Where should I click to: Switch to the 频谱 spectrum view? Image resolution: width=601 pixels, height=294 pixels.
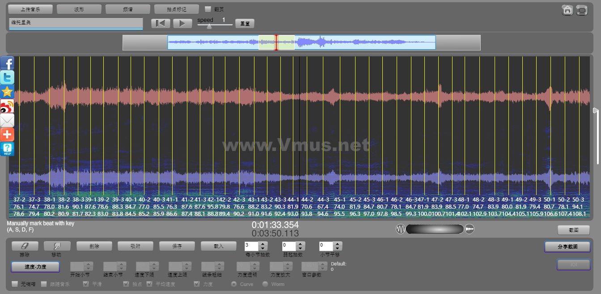(128, 9)
